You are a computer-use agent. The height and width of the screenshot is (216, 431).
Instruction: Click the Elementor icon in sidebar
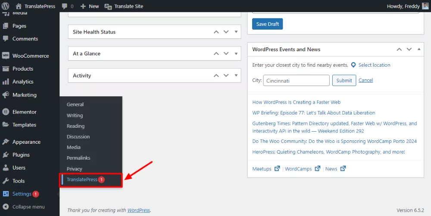pyautogui.click(x=6, y=112)
